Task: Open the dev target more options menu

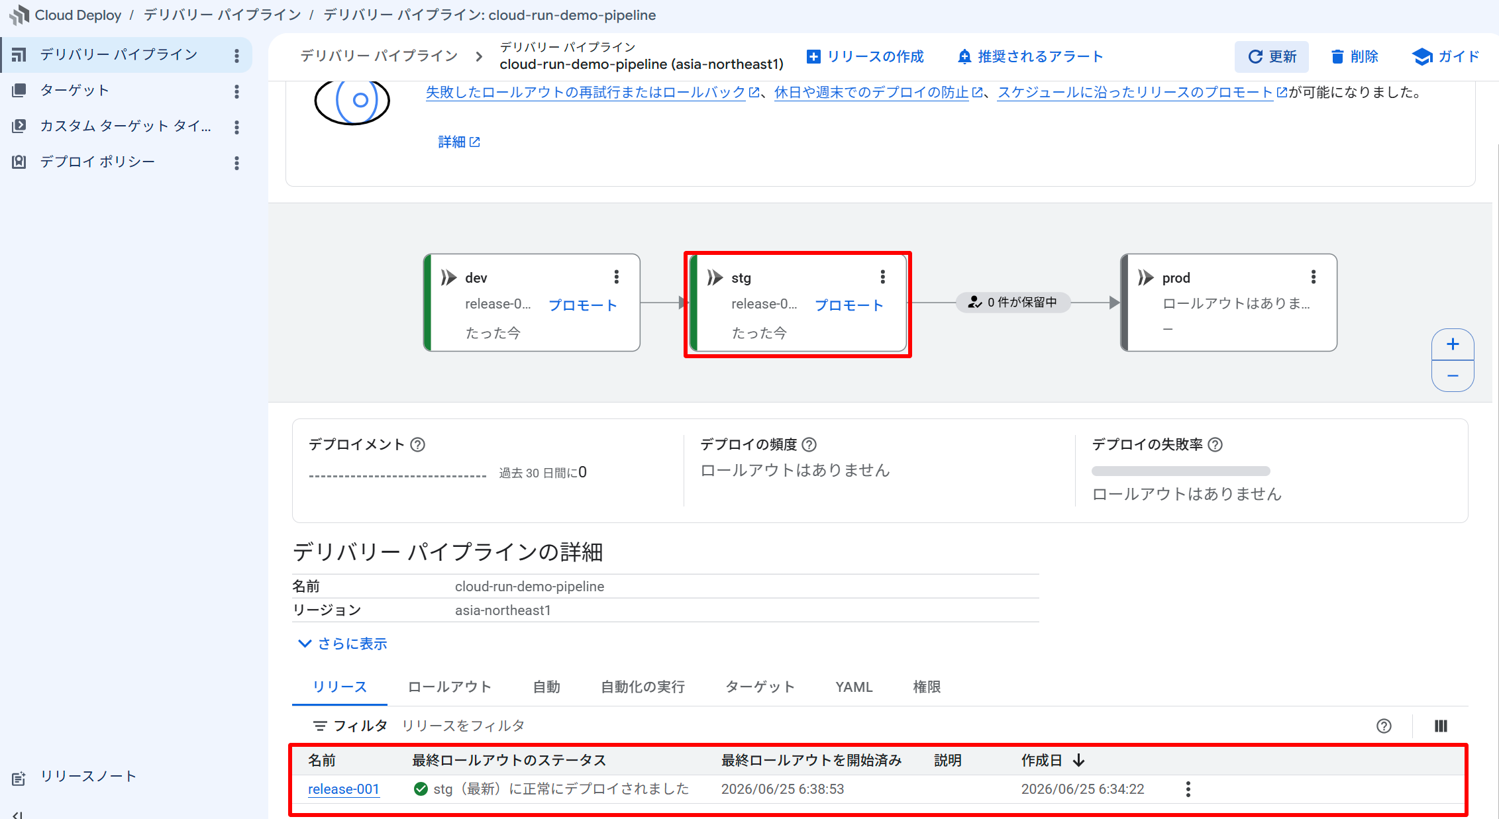Action: (x=617, y=277)
